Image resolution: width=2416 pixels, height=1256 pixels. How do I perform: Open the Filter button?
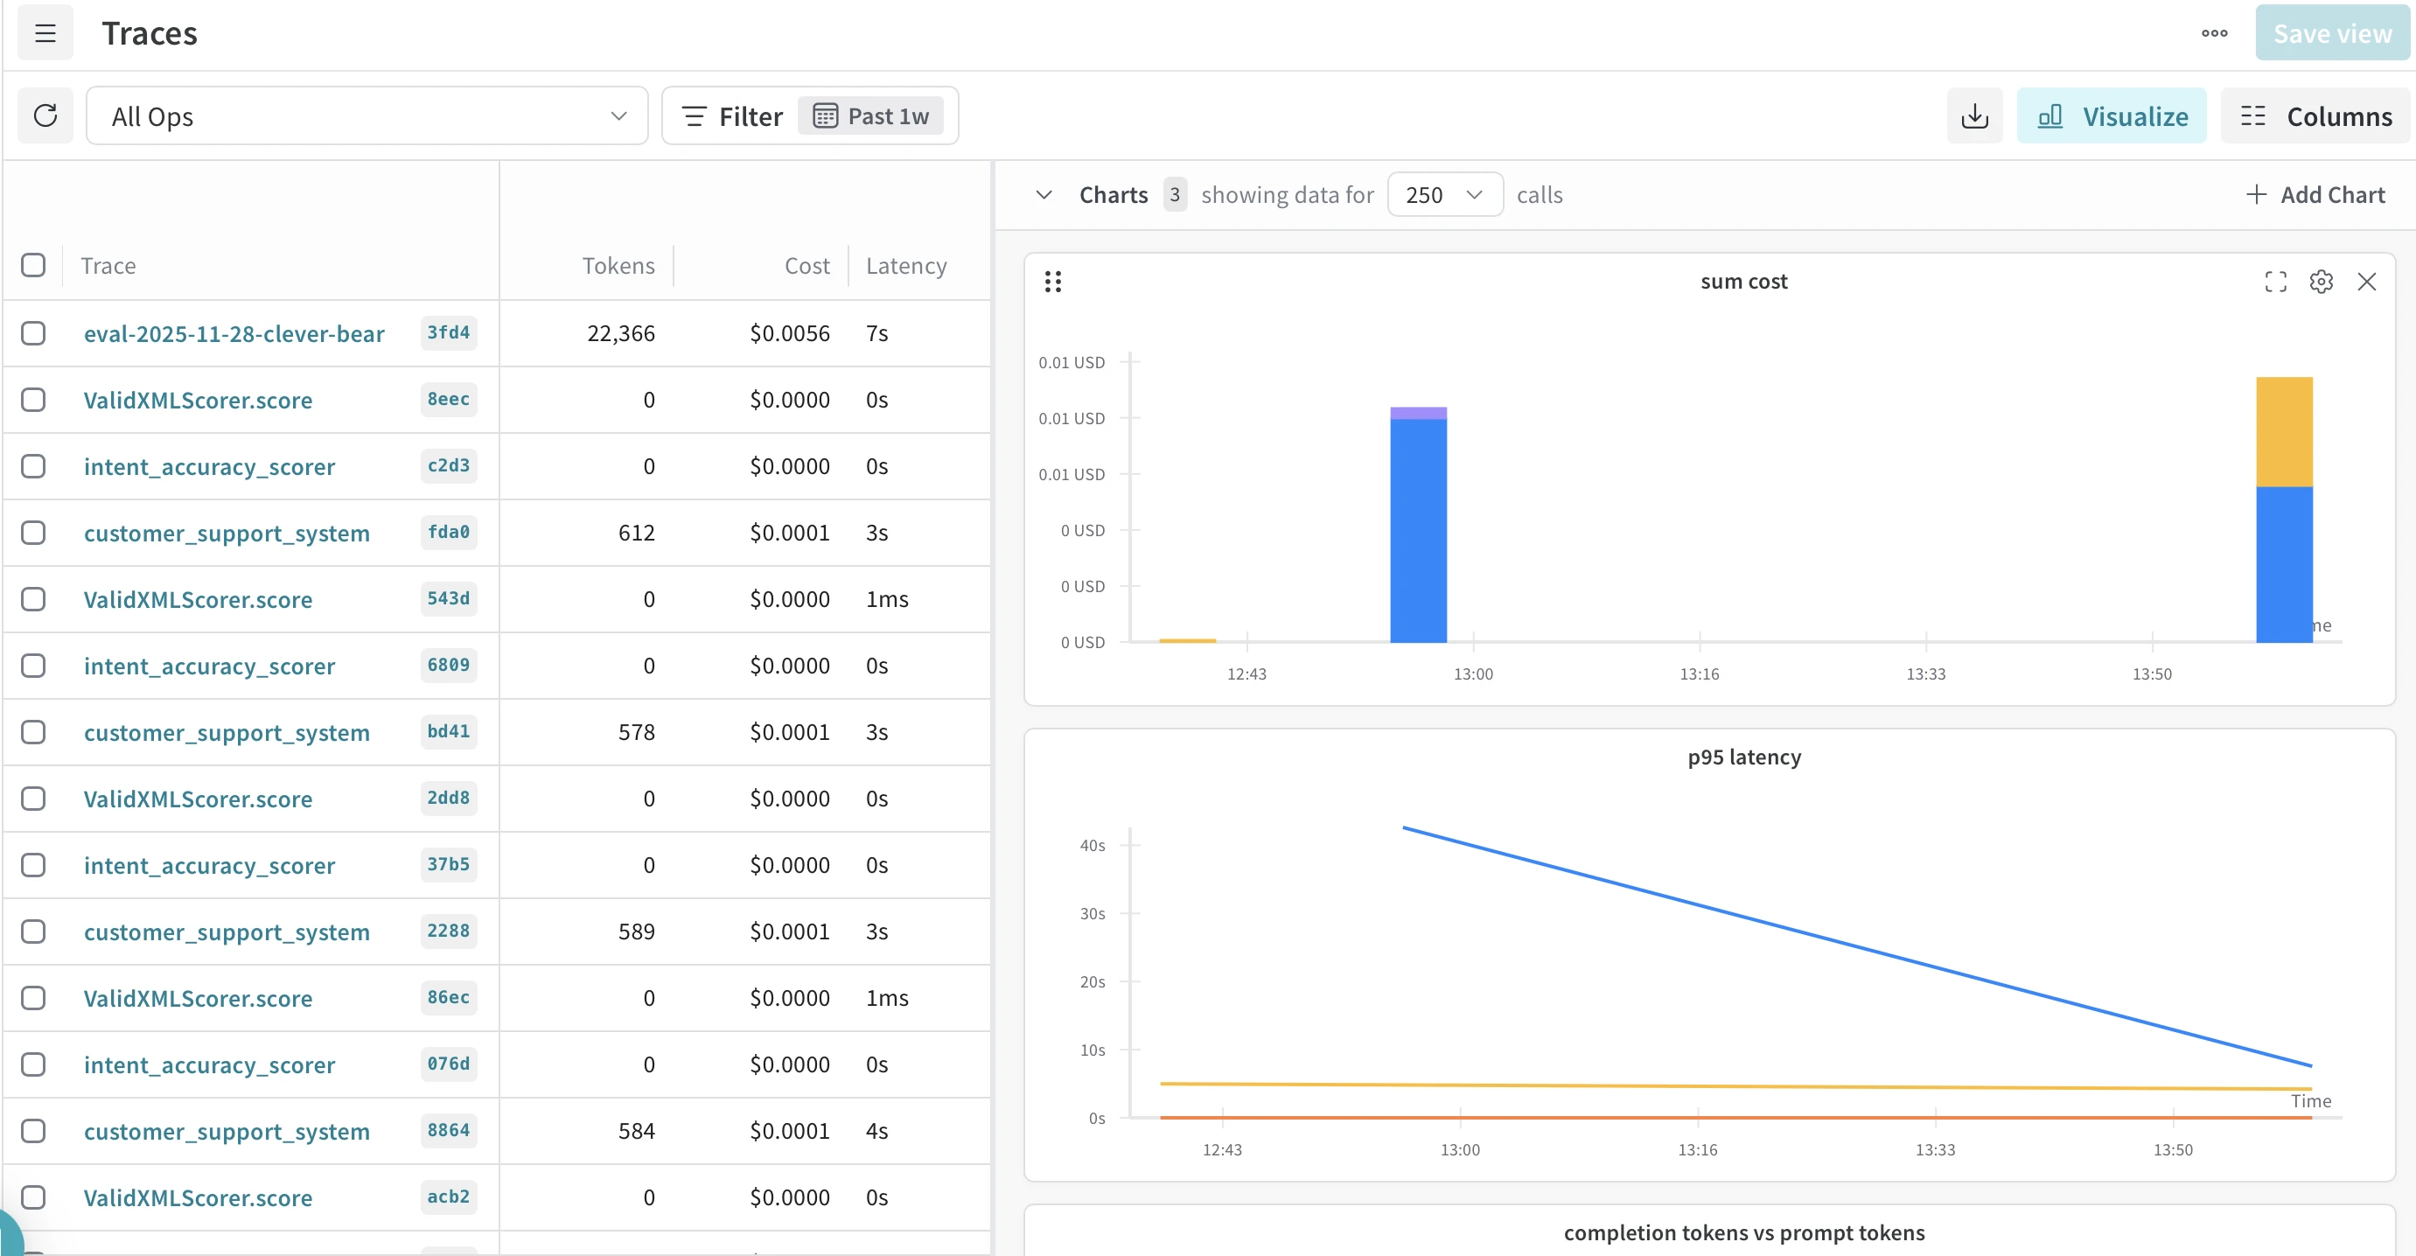tap(732, 116)
